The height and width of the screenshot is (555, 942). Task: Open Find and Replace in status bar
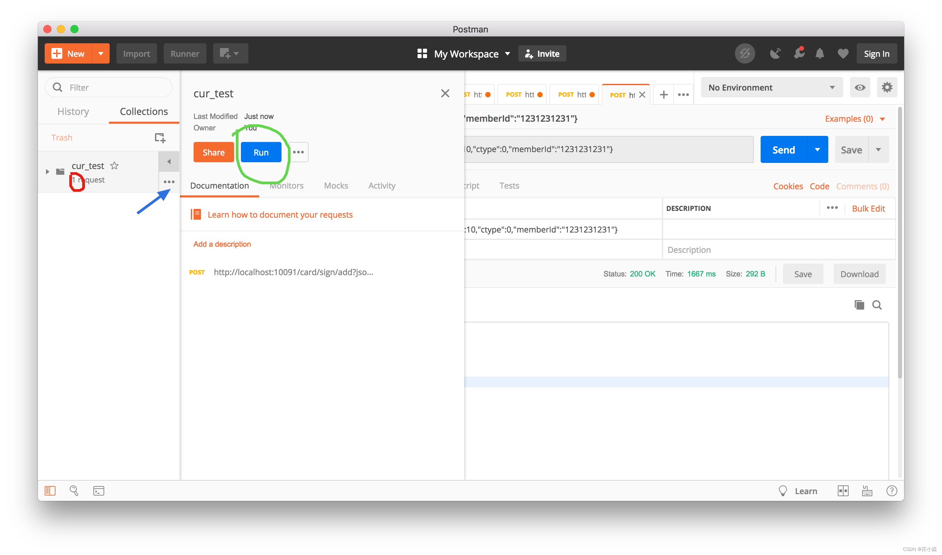[74, 491]
